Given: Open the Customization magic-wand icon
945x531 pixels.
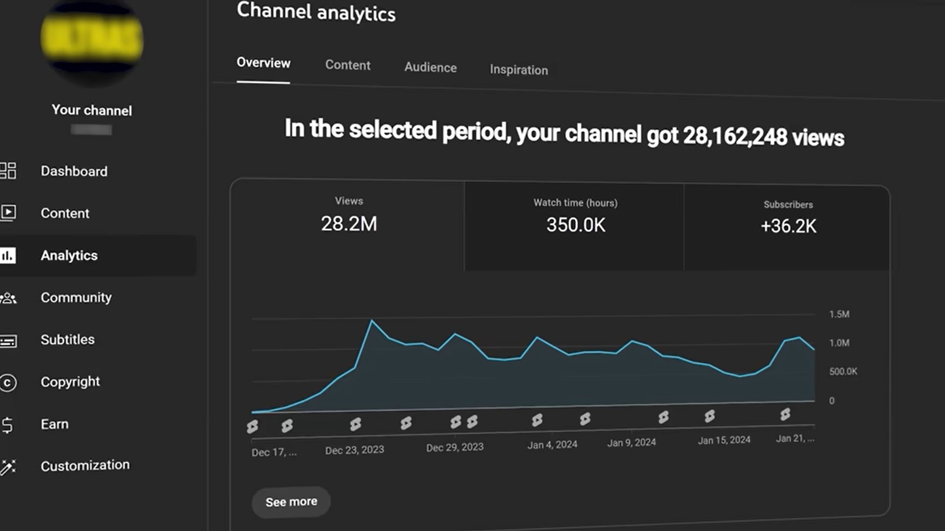Looking at the screenshot, I should 8,467.
